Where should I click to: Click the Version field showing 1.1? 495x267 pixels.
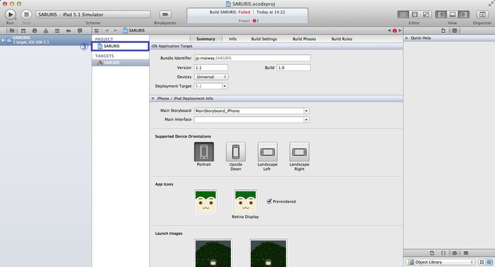point(211,68)
